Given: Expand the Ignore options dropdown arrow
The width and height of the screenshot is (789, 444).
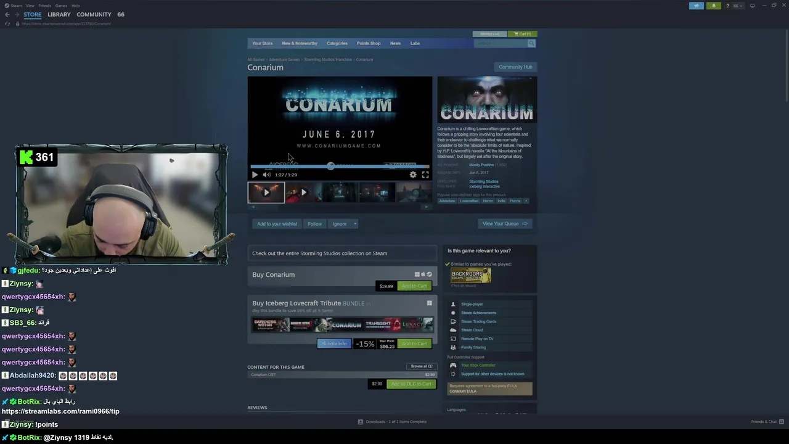Looking at the screenshot, I should [x=355, y=224].
